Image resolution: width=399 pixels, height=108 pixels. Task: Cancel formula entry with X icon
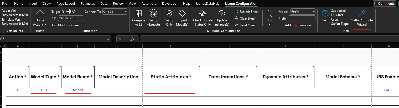(x=120, y=39)
